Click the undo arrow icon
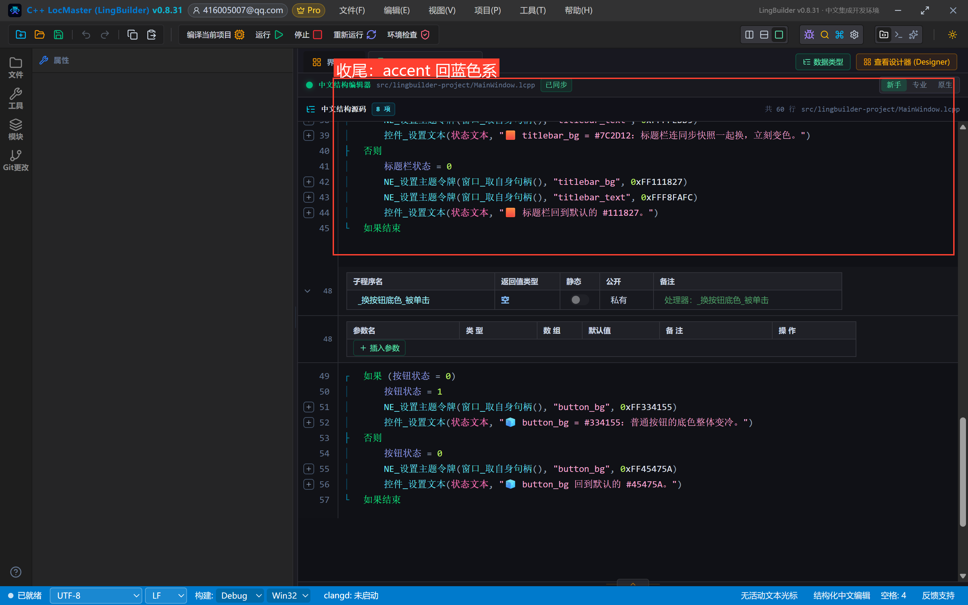Image resolution: width=968 pixels, height=605 pixels. (86, 35)
